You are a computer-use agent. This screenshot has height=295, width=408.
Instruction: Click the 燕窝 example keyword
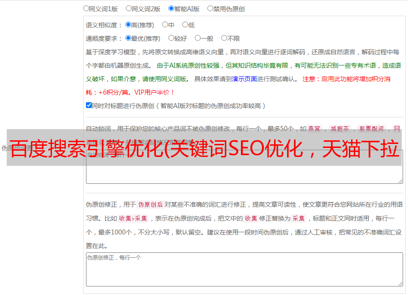pyautogui.click(x=314, y=129)
